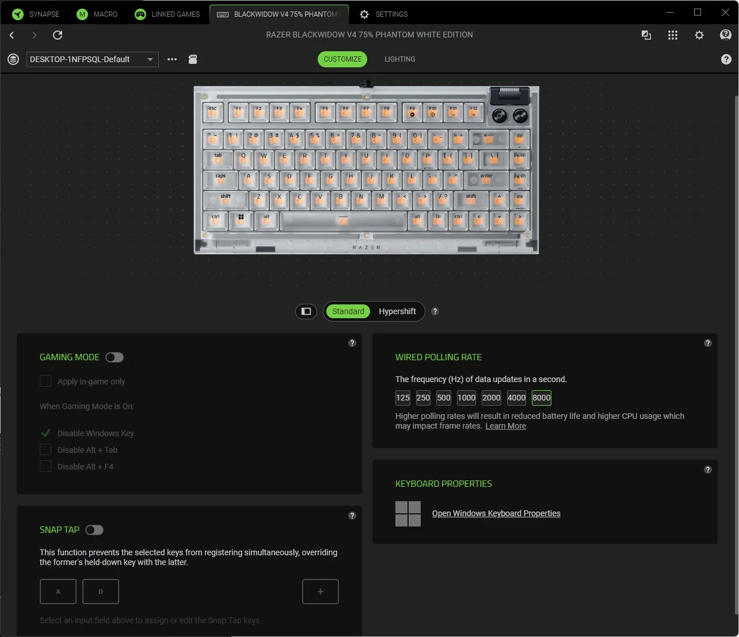Switch to the Lighting tab
The width and height of the screenshot is (739, 637).
[x=399, y=59]
